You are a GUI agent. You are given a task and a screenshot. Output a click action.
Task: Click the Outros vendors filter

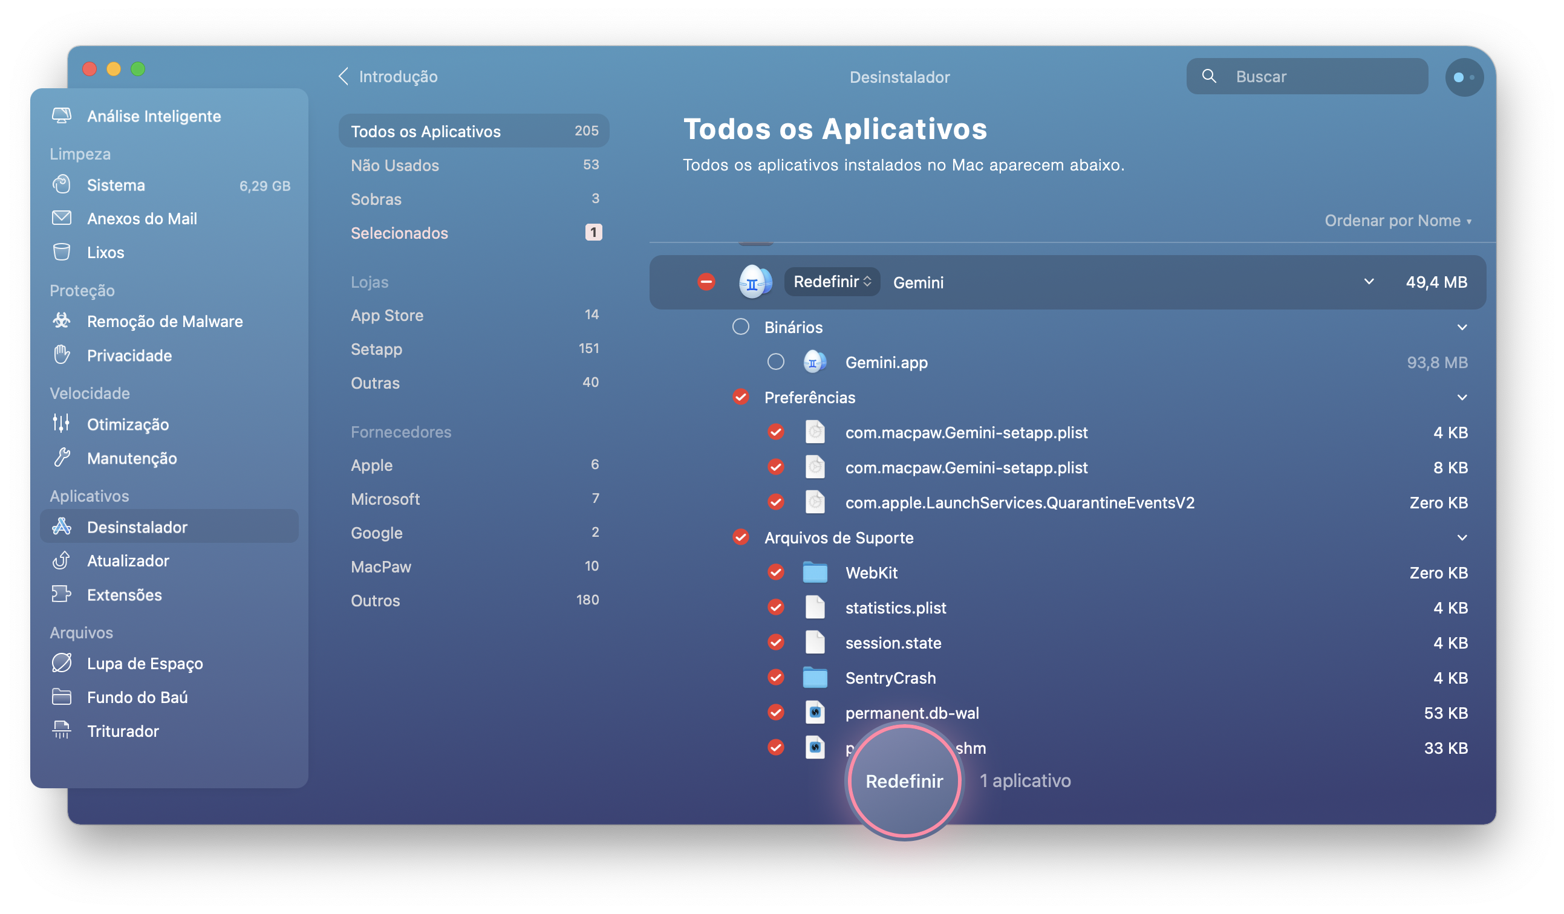tap(474, 600)
